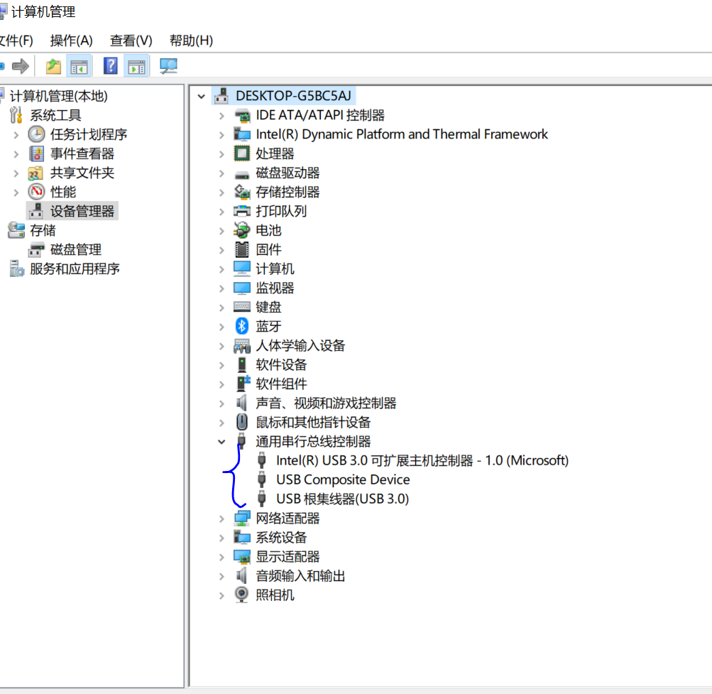
Task: Expand the 任务计划程序 node in left tree
Action: tap(16, 134)
